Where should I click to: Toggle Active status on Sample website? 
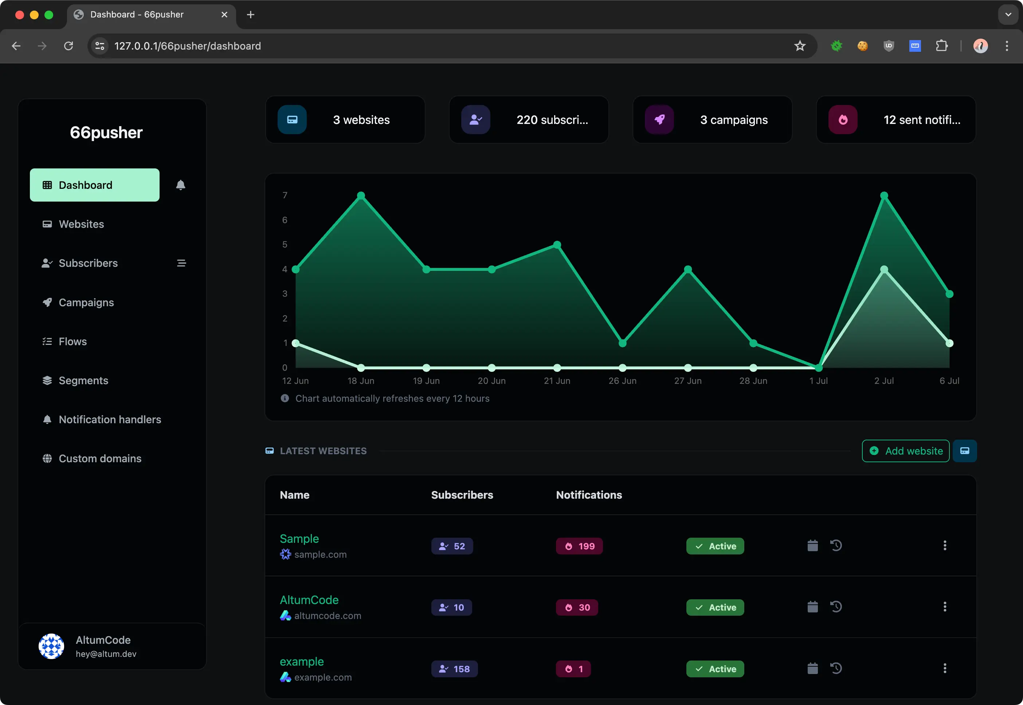click(715, 546)
